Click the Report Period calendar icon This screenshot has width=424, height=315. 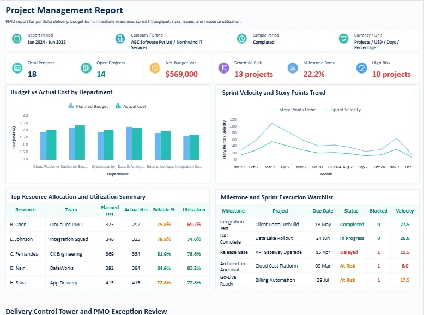[x=17, y=39]
